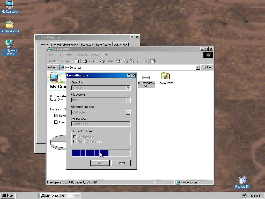Switch to Hardware tab in System Properties

point(87,45)
